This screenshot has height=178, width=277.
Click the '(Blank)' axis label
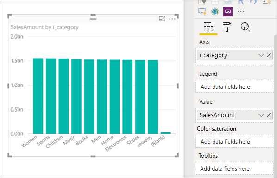[x=158, y=141]
